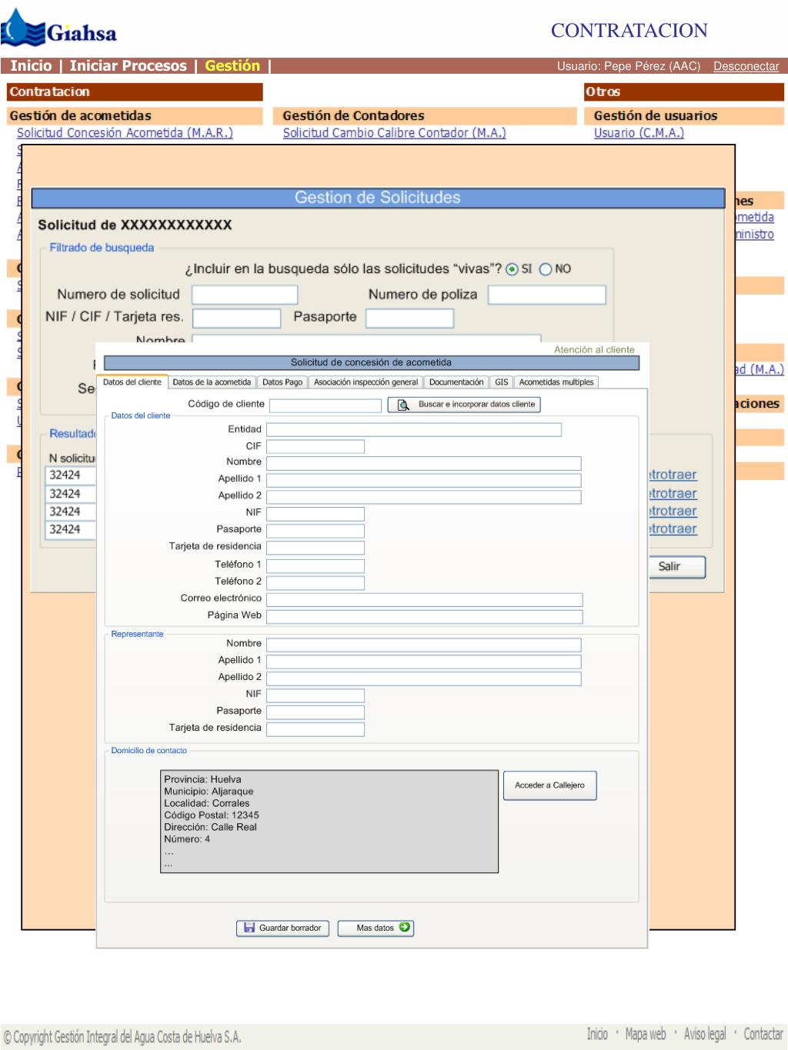This screenshot has height=1050, width=788.
Task: Click Contactar footer link
Action: pyautogui.click(x=763, y=1034)
